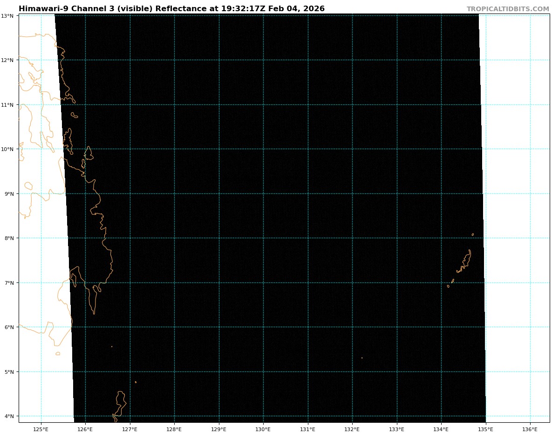This screenshot has width=559, height=433.
Task: Click the 13°N latitude axis label
Action: pos(7,16)
